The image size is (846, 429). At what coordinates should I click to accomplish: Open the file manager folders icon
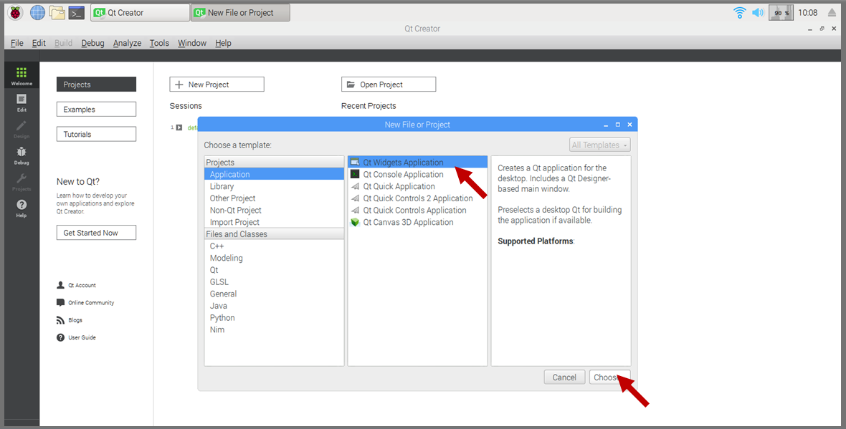[x=57, y=12]
